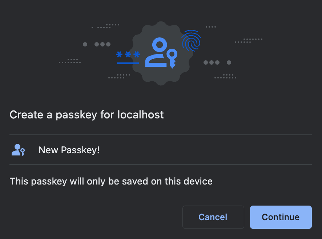Screen dimensions: 322x239
Task: Click the blue fingerprint icon
Action: tap(191, 41)
